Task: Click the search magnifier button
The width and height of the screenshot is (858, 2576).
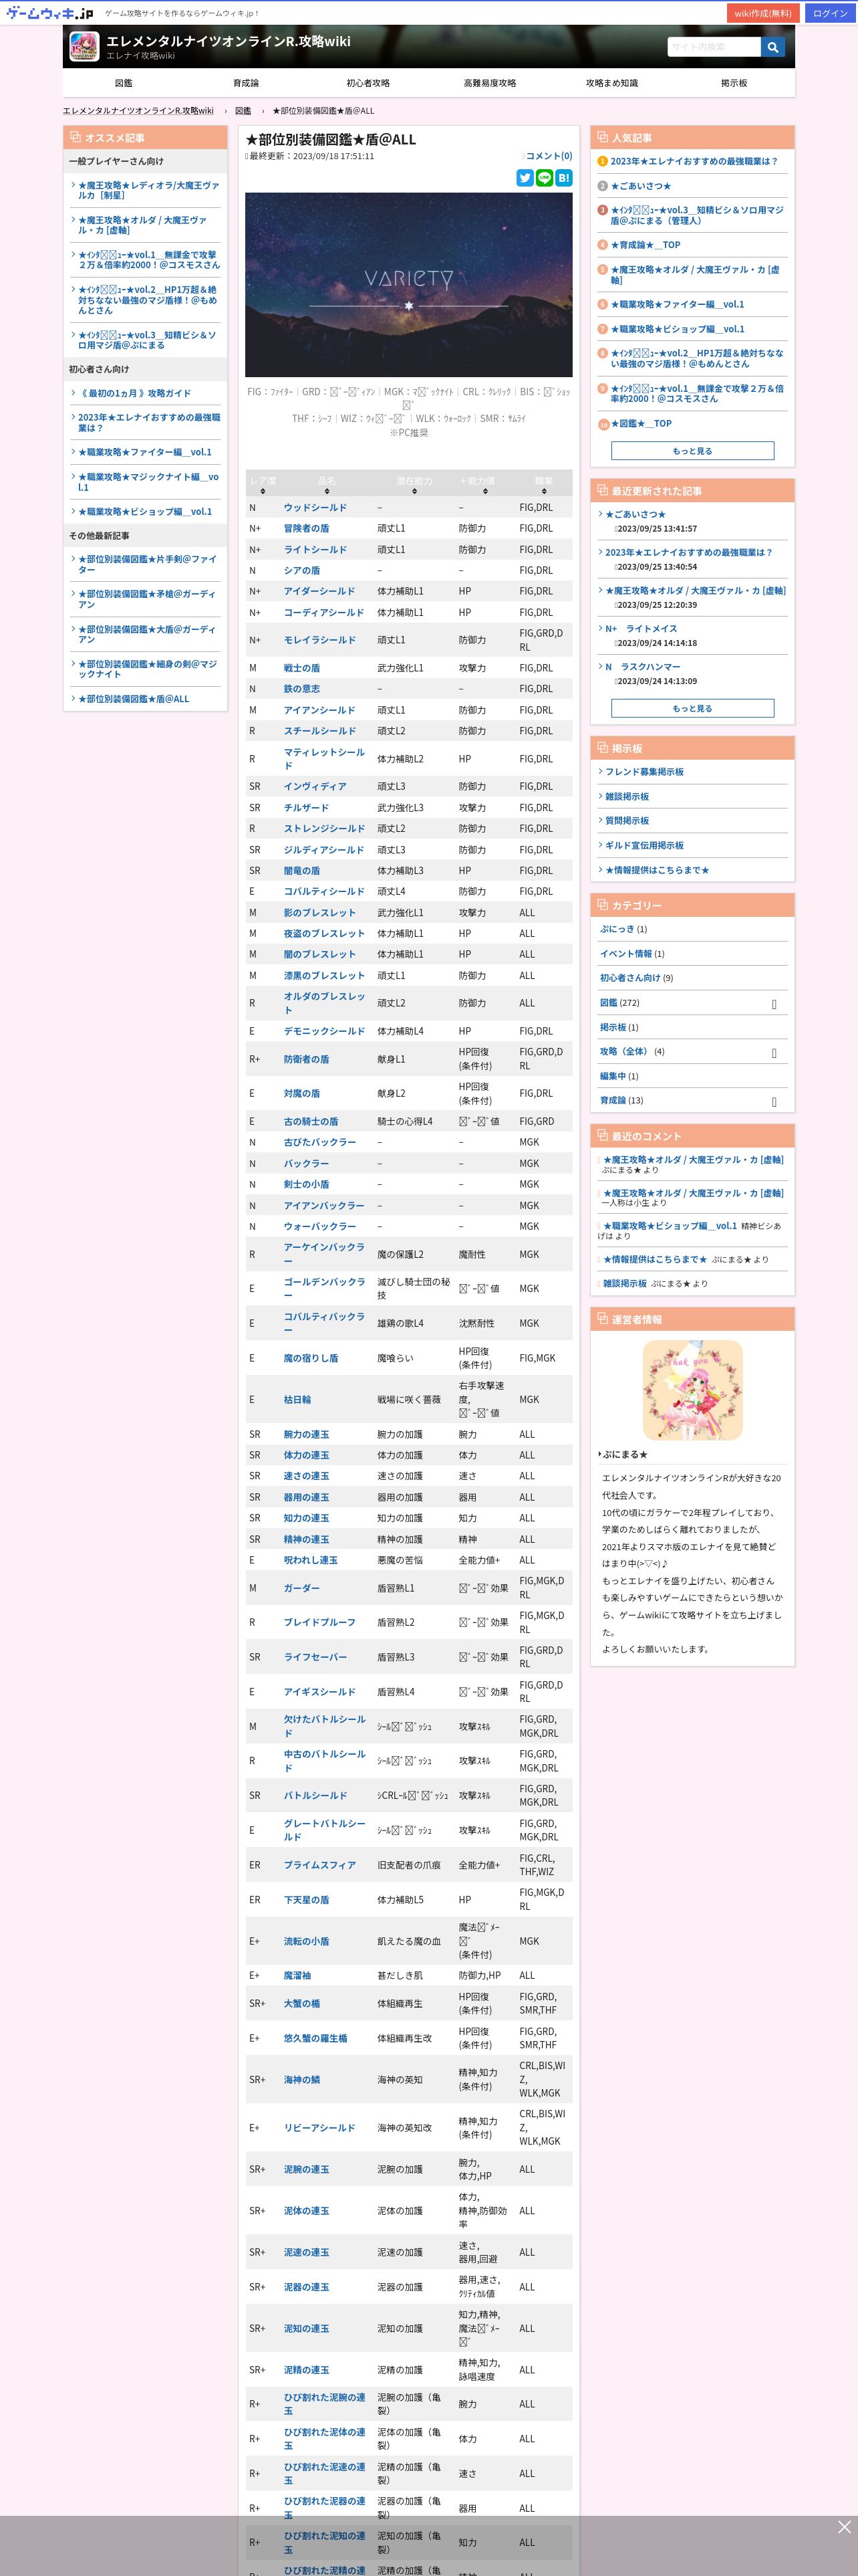Action: pos(773,47)
